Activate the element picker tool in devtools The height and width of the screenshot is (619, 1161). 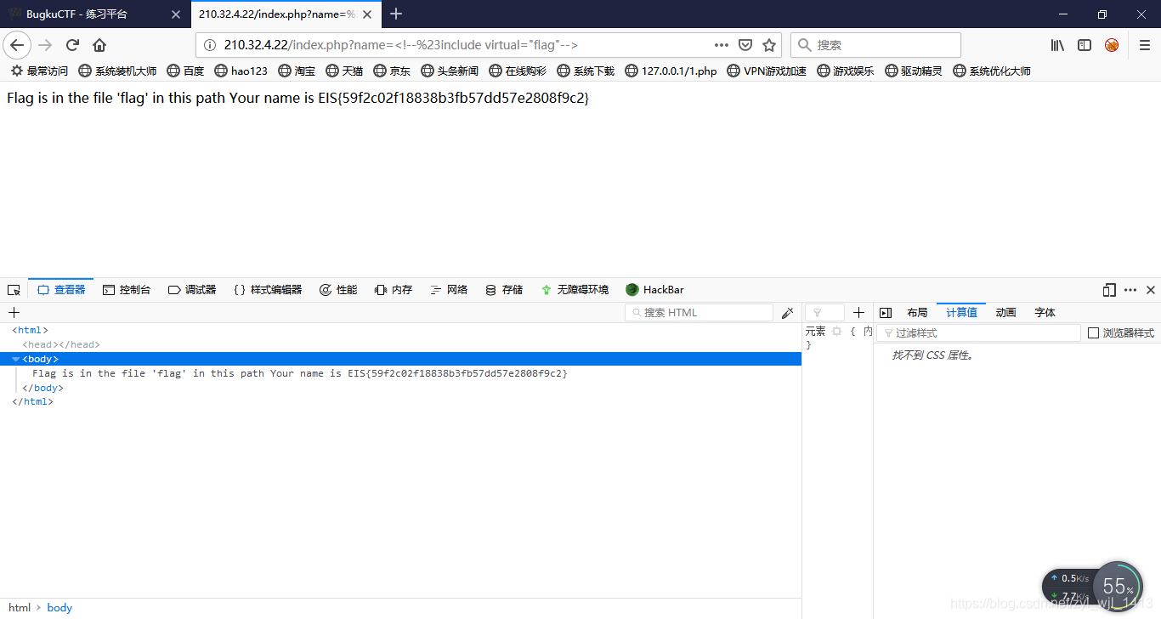(x=14, y=290)
